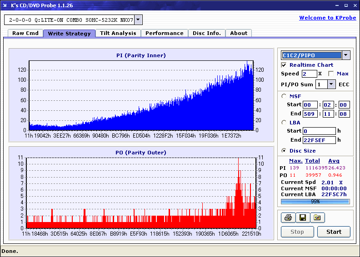This screenshot has height=257, width=360.
Task: Click the Speed input field
Action: coord(310,74)
